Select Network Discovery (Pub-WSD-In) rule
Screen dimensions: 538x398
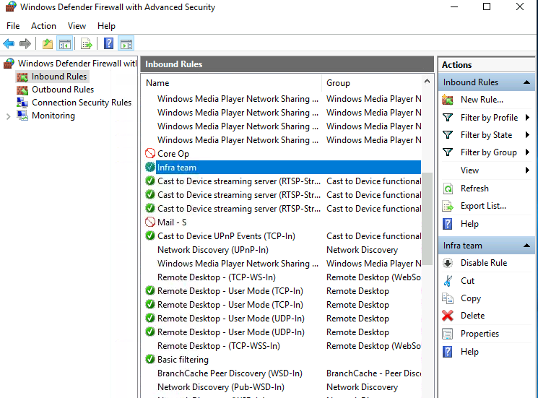[x=221, y=387]
